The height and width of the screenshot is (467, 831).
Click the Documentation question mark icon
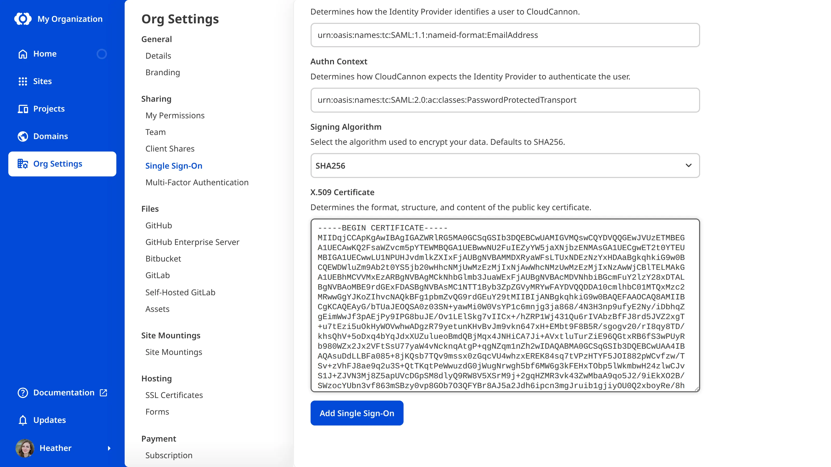click(x=23, y=393)
